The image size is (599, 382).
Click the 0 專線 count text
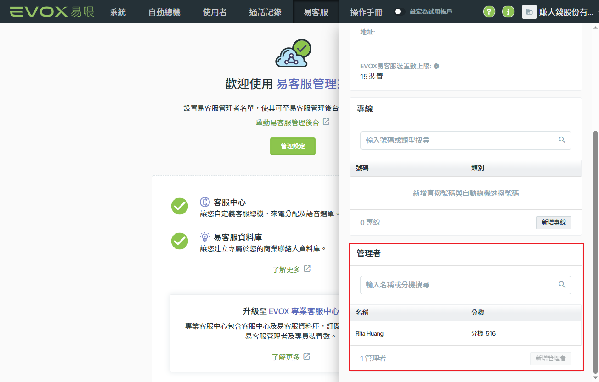(370, 223)
